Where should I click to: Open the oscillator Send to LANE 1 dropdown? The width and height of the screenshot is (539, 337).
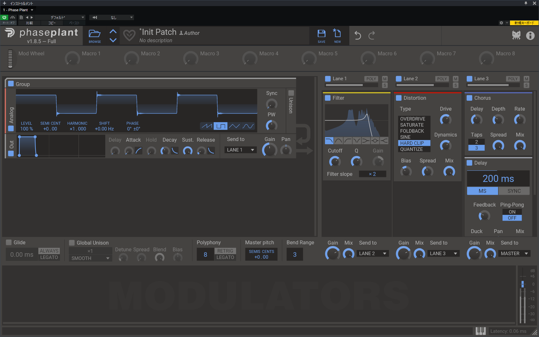241,150
